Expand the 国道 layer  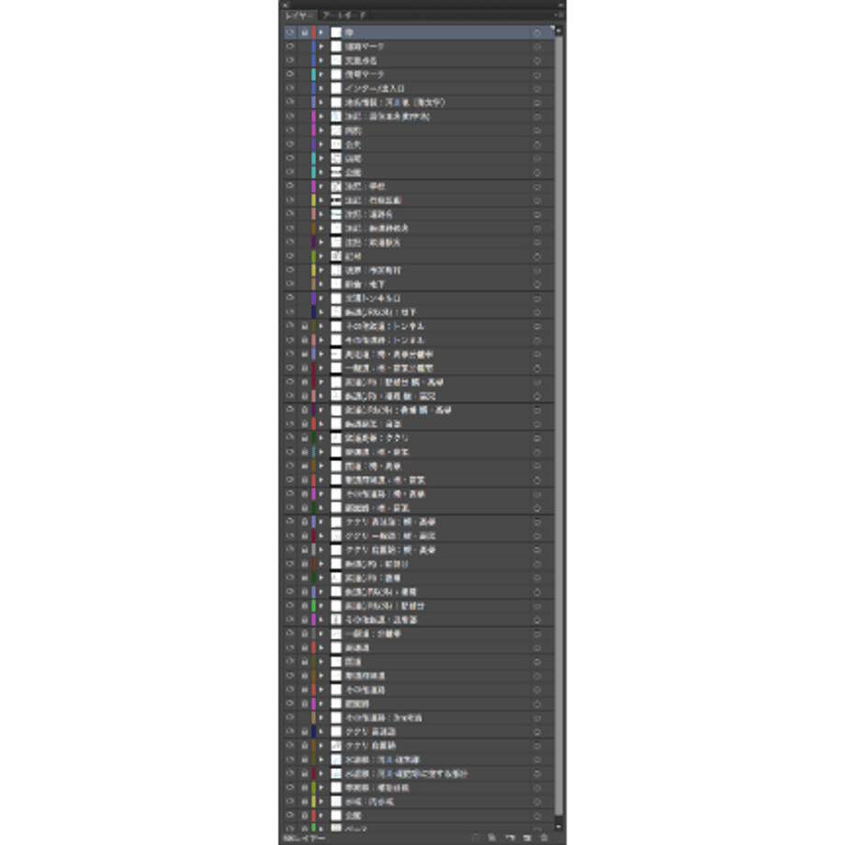coord(321,662)
